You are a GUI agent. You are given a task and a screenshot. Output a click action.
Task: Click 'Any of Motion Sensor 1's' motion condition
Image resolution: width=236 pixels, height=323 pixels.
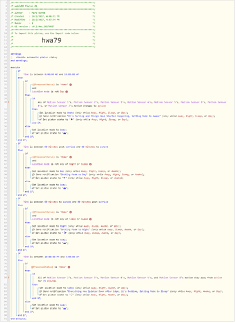tap(132, 104)
